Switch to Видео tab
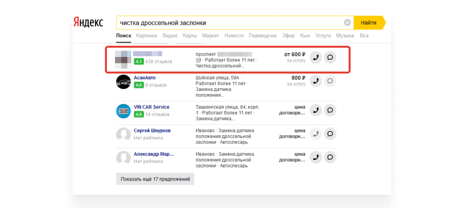The width and height of the screenshot is (464, 208). click(x=170, y=36)
